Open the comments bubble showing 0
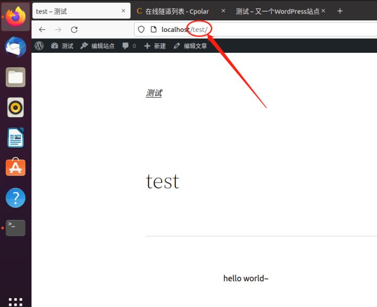377x307 pixels. click(129, 46)
